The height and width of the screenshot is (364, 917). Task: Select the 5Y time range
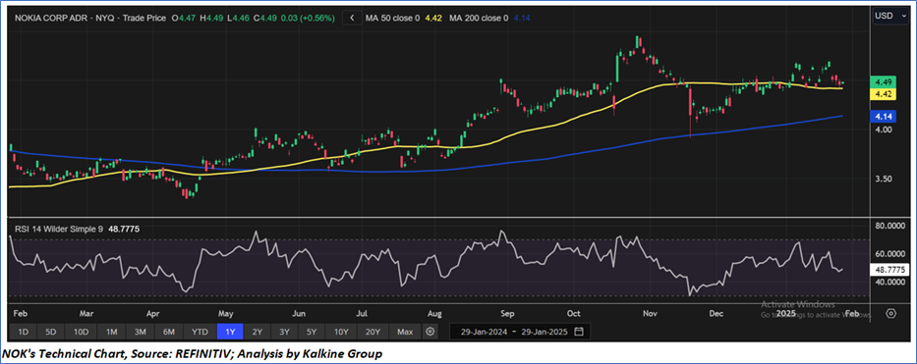point(312,332)
